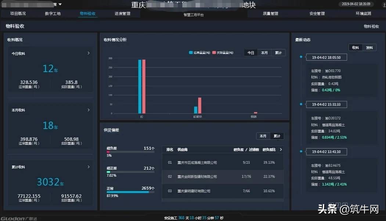Switch the chart to 本月 view
Image resolution: width=386 pixels, height=221 pixels.
pyautogui.click(x=264, y=53)
